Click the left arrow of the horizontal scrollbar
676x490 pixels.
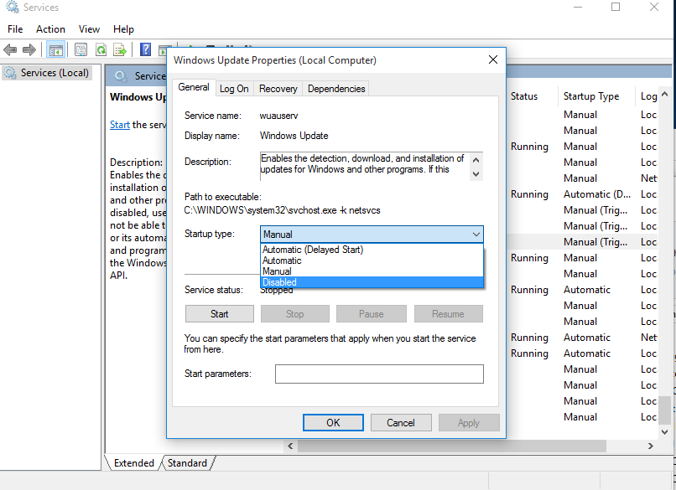[290, 446]
